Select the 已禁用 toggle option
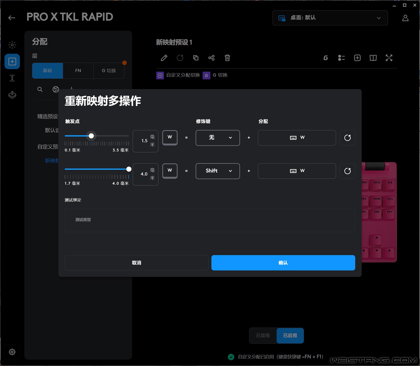The width and height of the screenshot is (420, 366). click(x=263, y=336)
